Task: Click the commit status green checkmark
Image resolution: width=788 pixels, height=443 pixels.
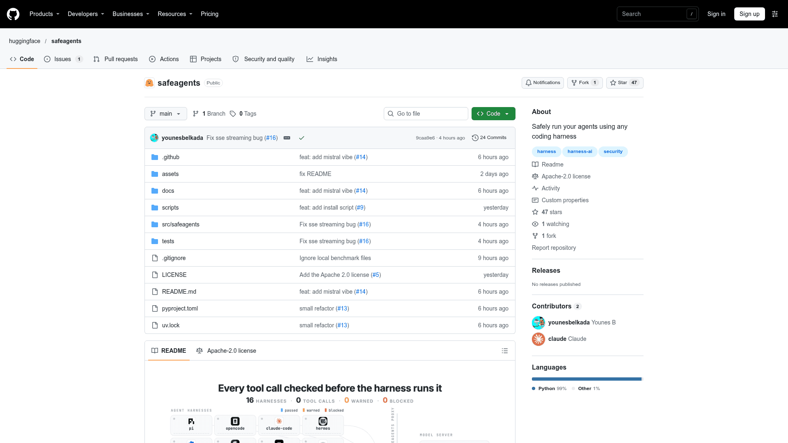Action: (x=302, y=138)
